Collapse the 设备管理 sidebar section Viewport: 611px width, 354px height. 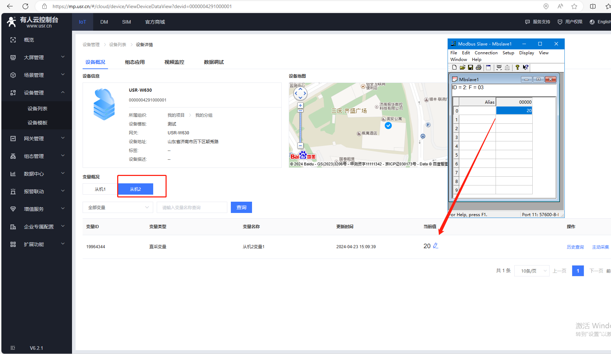point(37,93)
